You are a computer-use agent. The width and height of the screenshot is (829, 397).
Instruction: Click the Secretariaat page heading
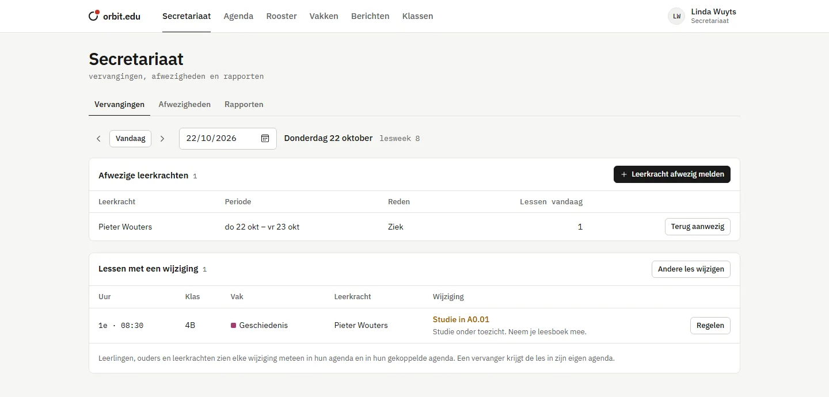136,59
